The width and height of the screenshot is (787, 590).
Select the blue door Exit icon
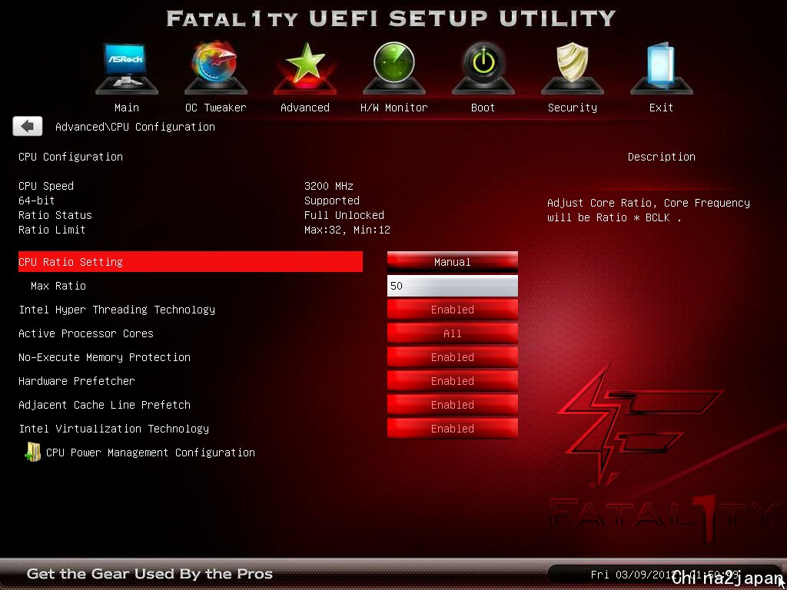661,68
